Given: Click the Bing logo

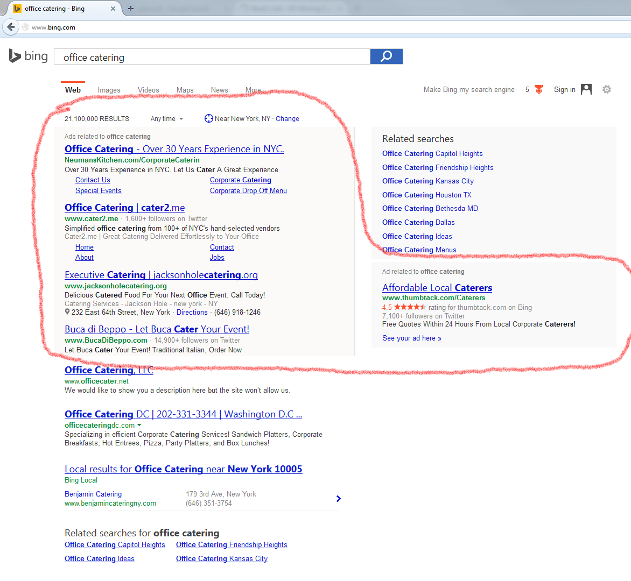Looking at the screenshot, I should (27, 56).
